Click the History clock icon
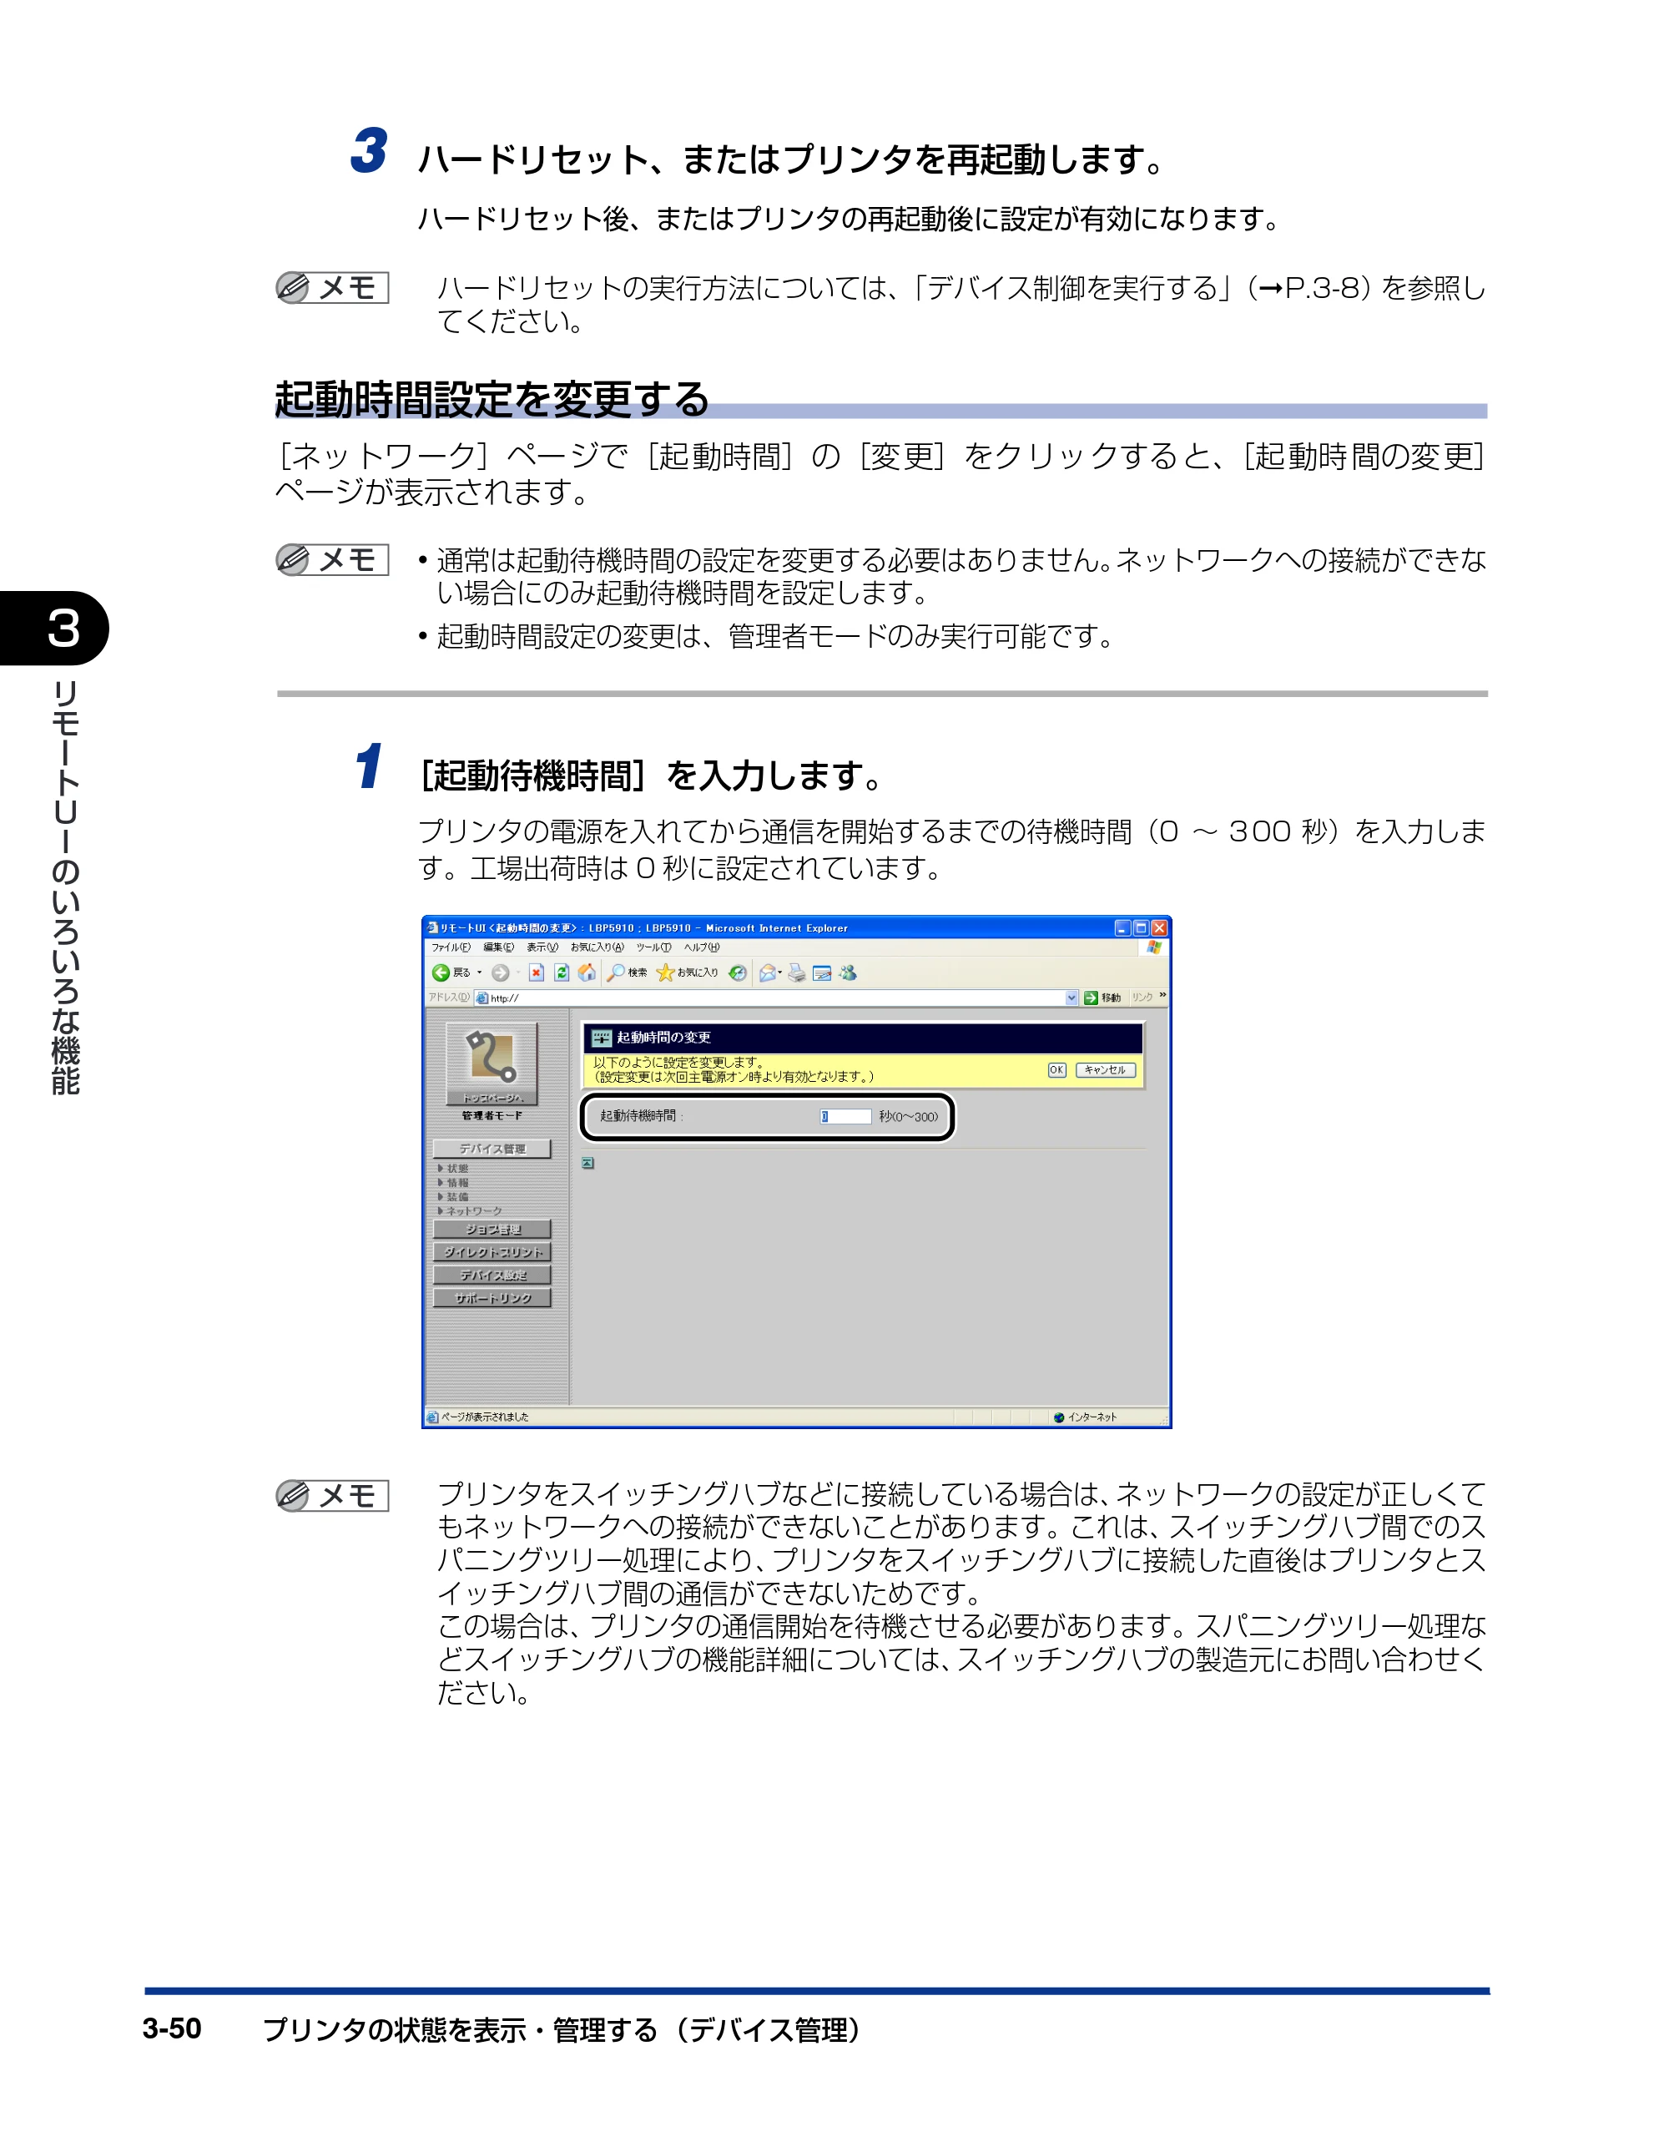Viewport: 1669px width, 2147px height. [739, 972]
